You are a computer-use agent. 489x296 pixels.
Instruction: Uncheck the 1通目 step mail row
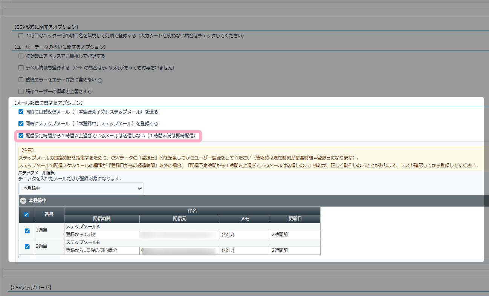pos(27,231)
